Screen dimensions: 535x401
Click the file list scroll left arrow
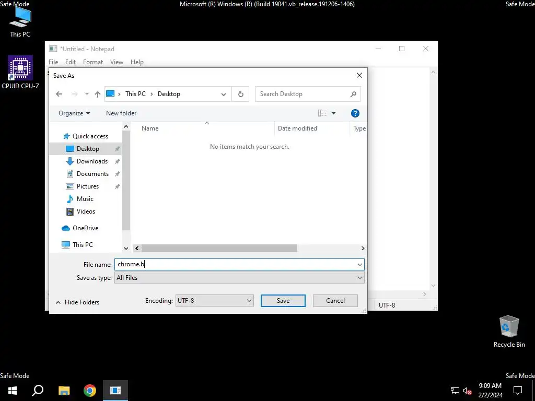click(137, 249)
